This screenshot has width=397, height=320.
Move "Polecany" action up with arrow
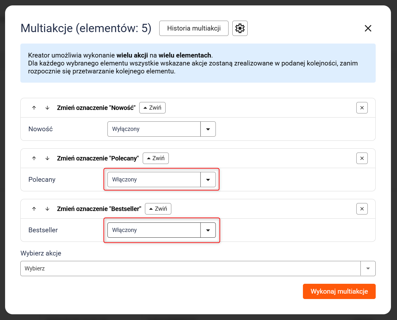(x=34, y=158)
